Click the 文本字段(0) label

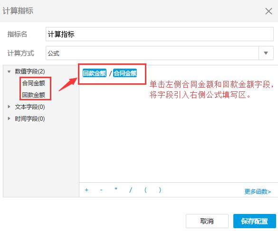tap(30, 107)
